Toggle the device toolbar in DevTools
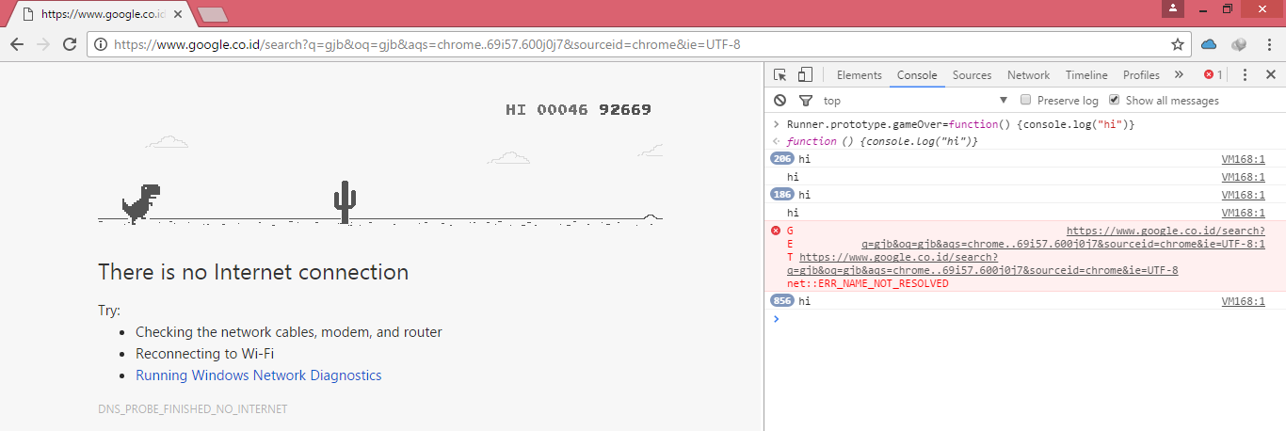1286x431 pixels. pos(805,75)
